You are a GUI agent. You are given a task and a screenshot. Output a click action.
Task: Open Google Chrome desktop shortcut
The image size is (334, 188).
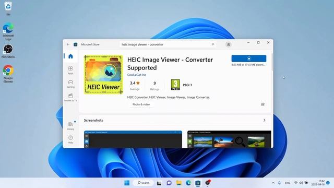click(x=8, y=74)
